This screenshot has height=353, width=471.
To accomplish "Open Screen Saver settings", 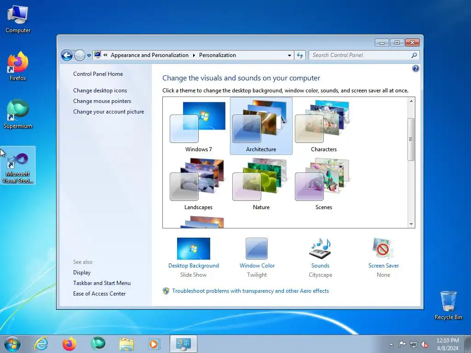I will [383, 257].
